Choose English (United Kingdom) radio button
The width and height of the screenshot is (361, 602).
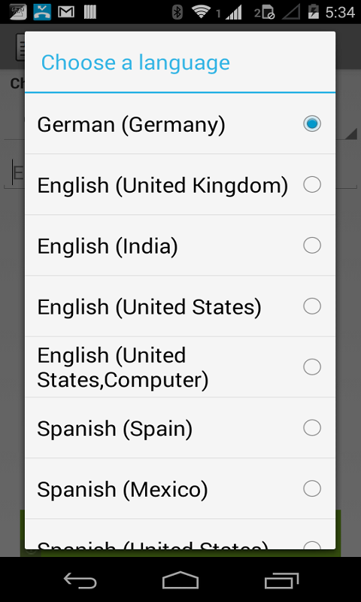coord(312,184)
